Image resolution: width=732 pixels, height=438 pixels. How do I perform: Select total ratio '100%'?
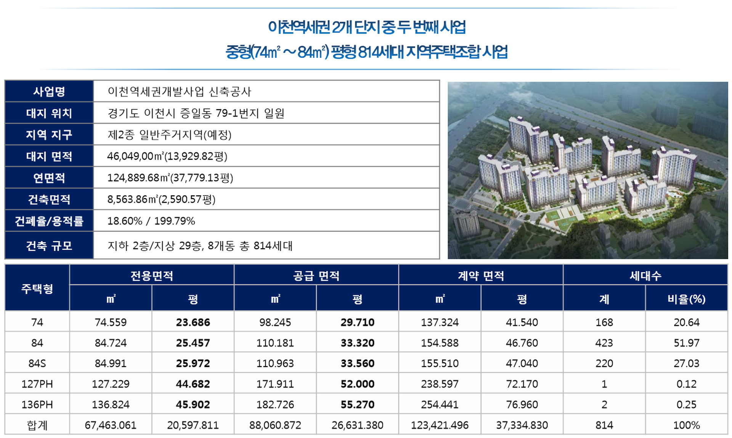[687, 425]
